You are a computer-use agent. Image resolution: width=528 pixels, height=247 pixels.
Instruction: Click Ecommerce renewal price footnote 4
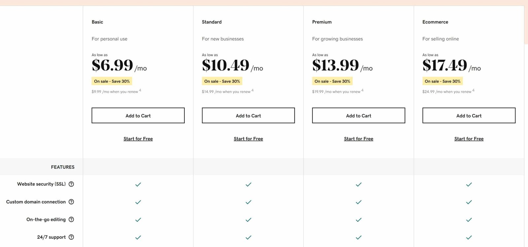(473, 90)
